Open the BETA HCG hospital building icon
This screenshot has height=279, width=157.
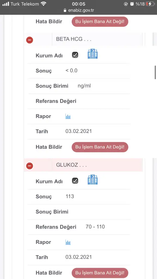[x=93, y=54]
